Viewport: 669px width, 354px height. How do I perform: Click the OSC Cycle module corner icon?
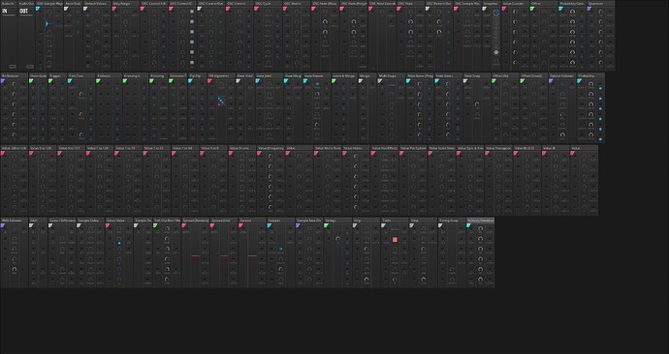click(256, 9)
